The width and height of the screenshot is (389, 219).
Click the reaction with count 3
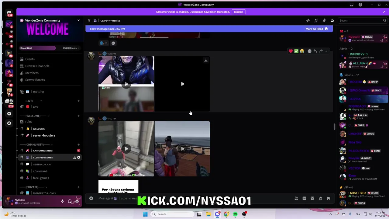click(x=104, y=43)
